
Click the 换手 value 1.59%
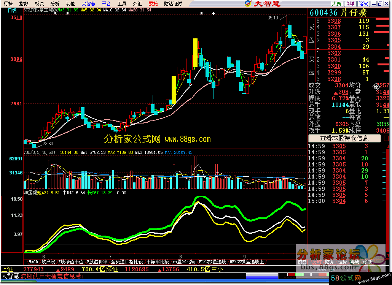[340, 130]
